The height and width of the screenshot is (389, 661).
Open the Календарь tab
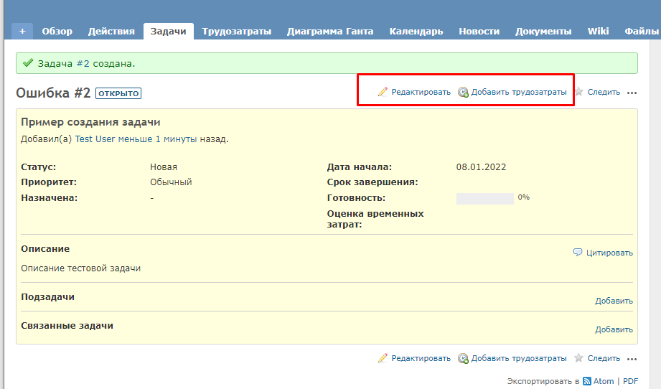(416, 31)
